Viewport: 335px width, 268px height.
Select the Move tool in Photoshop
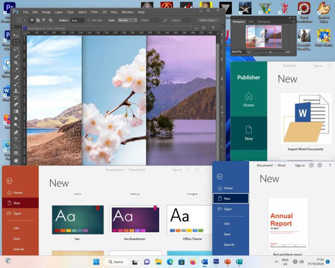click(x=16, y=35)
